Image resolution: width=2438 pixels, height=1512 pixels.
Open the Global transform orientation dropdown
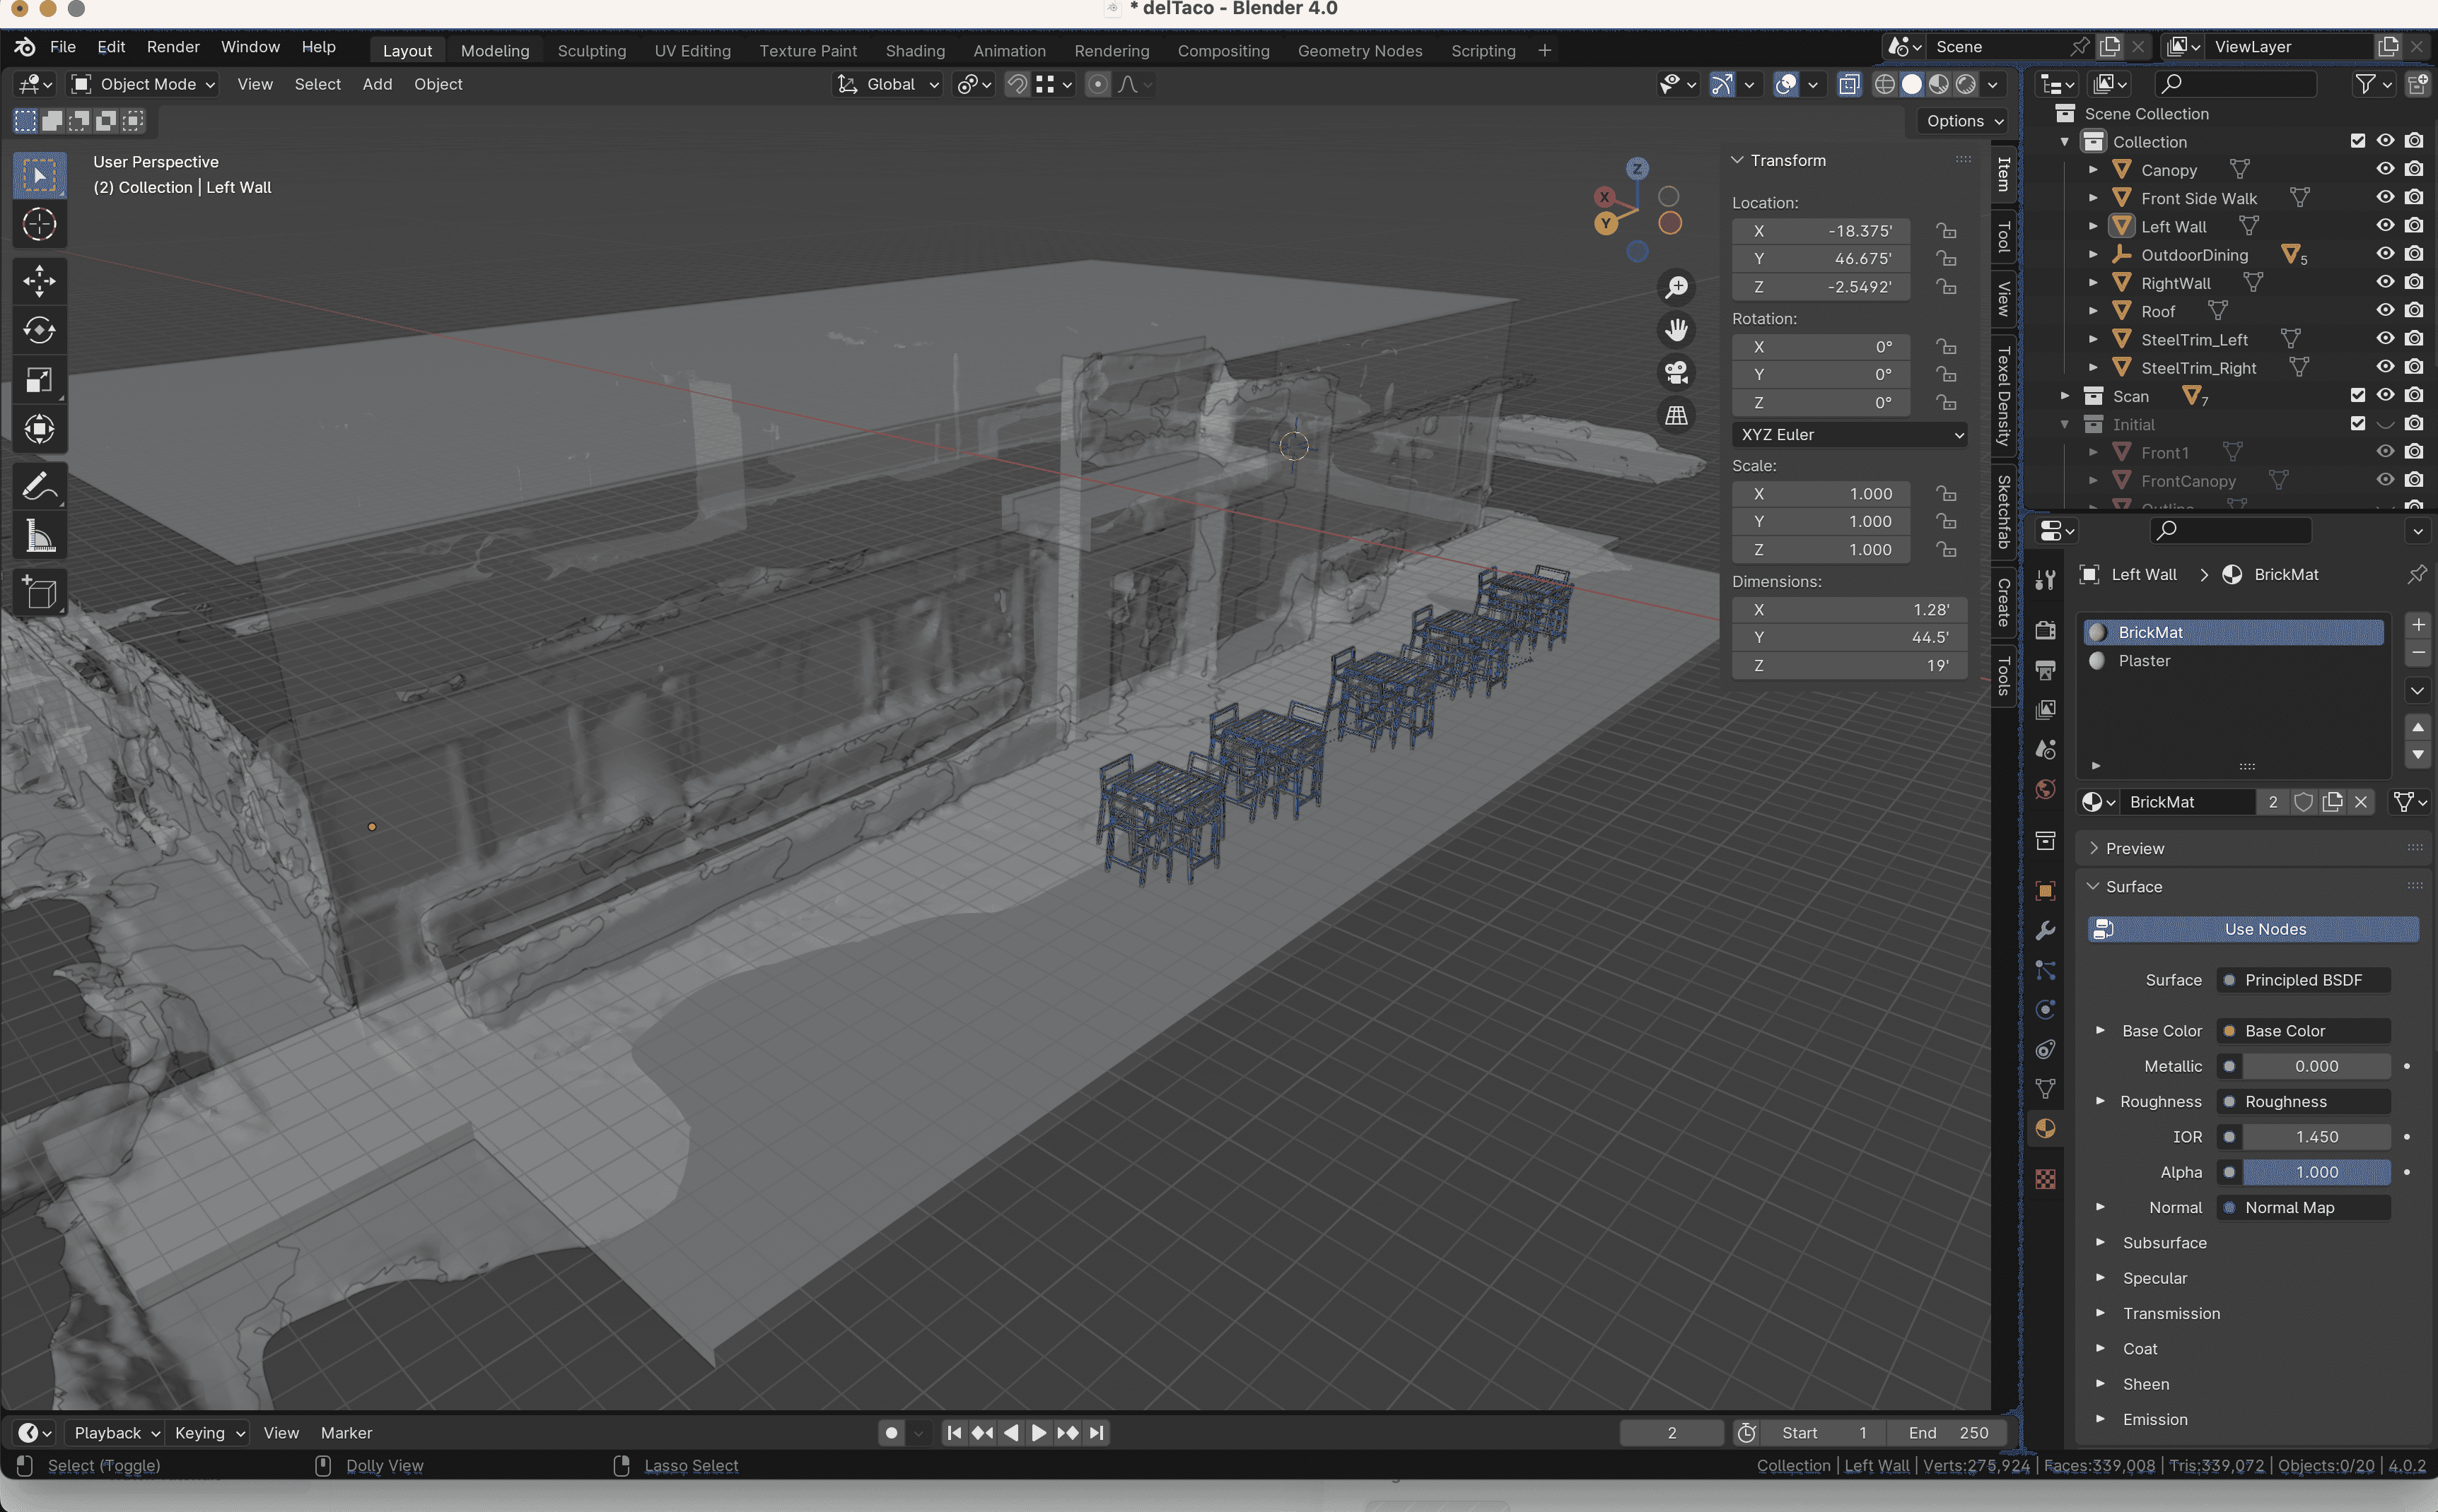[889, 84]
